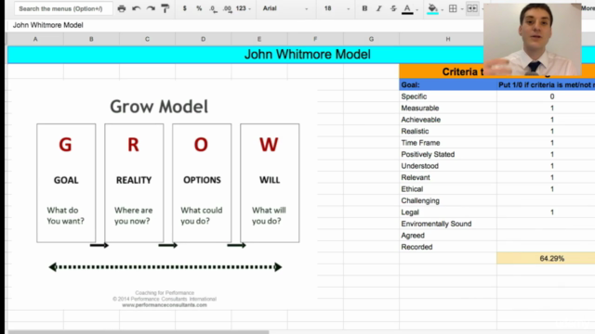Select the John Whitmore Model title cell
Image resolution: width=595 pixels, height=334 pixels.
pos(301,55)
